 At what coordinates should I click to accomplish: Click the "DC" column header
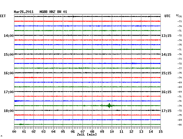[x=177, y=15]
